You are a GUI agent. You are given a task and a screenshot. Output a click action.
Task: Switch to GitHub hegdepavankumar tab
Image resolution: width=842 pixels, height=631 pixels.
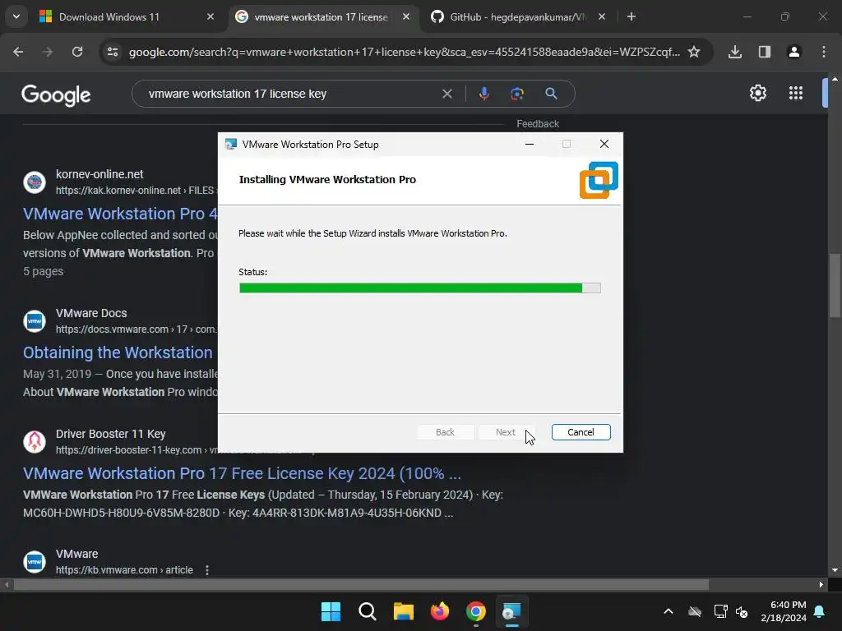(x=518, y=17)
